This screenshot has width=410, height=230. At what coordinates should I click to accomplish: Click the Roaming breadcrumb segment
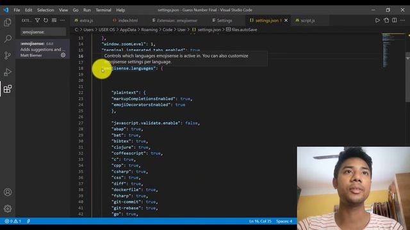click(149, 30)
